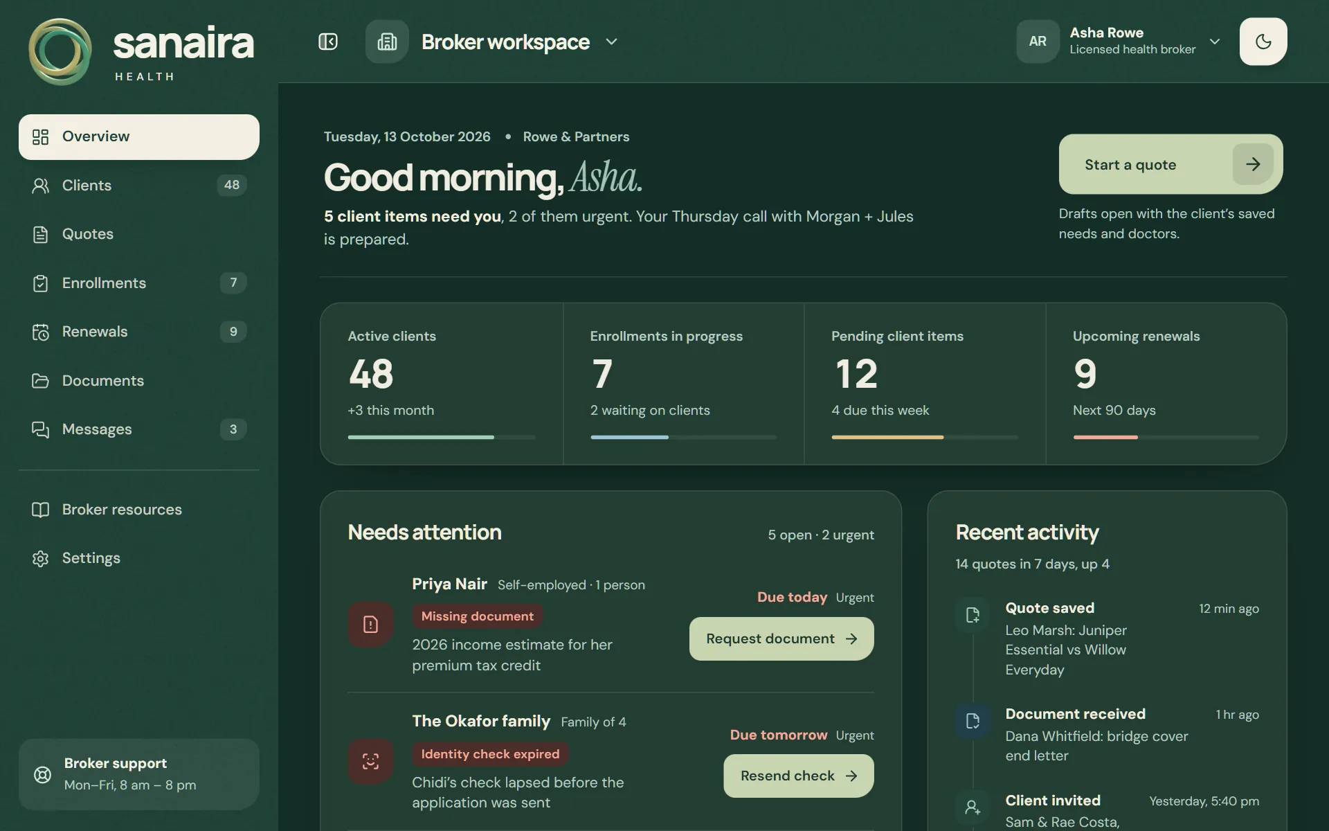Click the Messages count badge 3
Image resolution: width=1329 pixels, height=831 pixels.
coord(233,429)
